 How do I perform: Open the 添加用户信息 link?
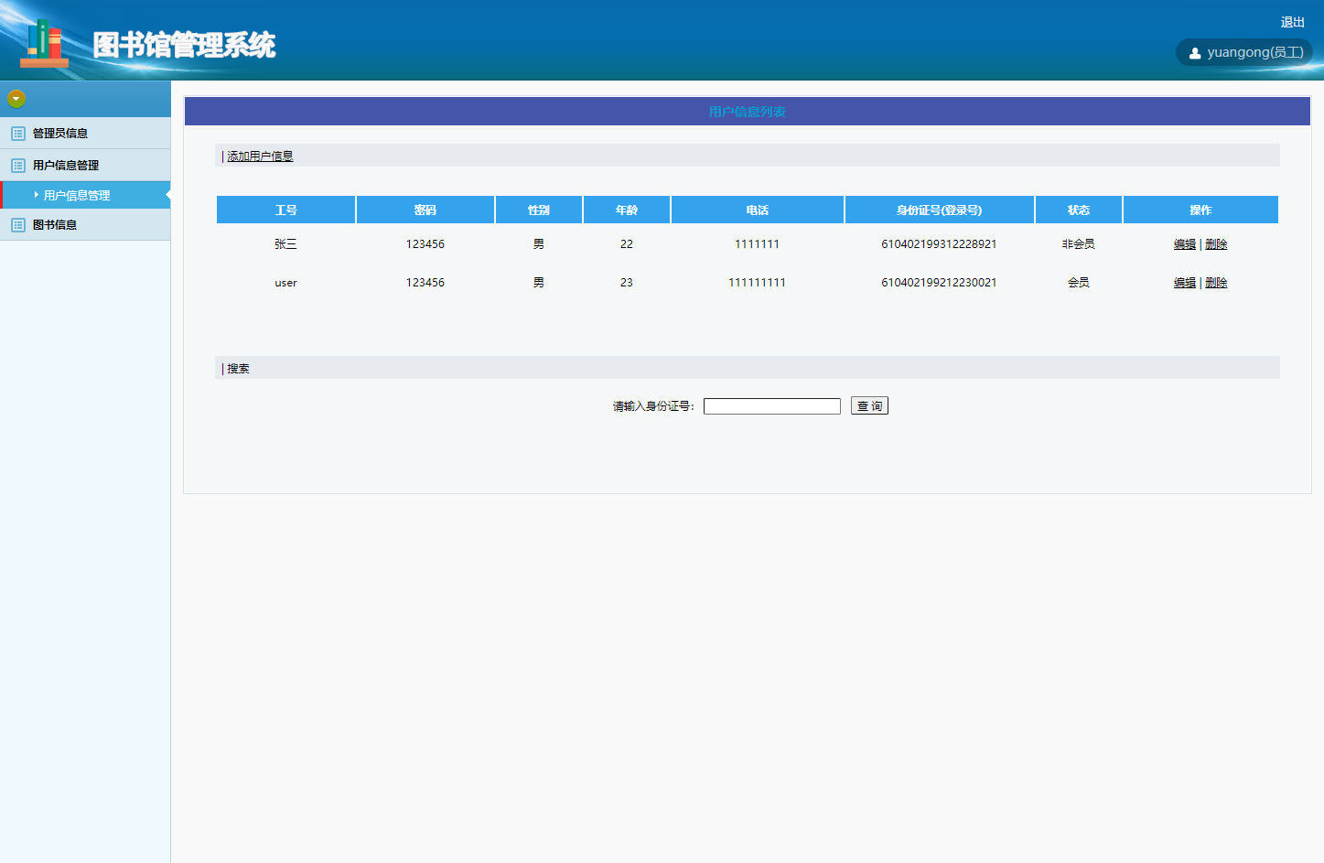[260, 156]
